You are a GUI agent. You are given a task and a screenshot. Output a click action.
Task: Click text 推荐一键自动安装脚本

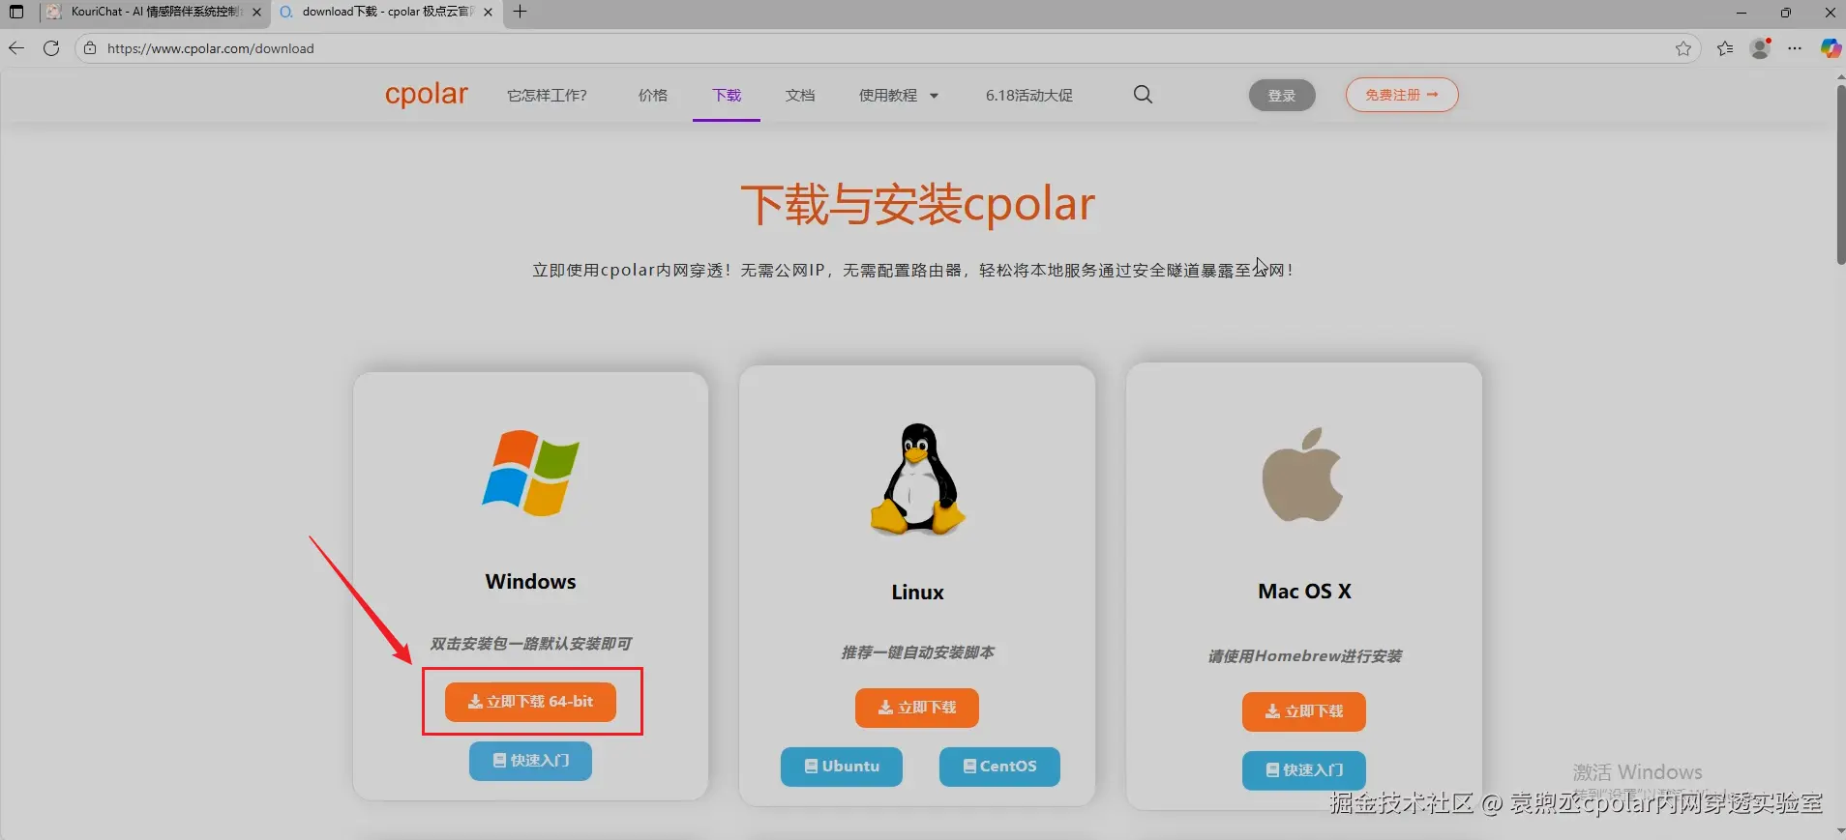click(917, 652)
